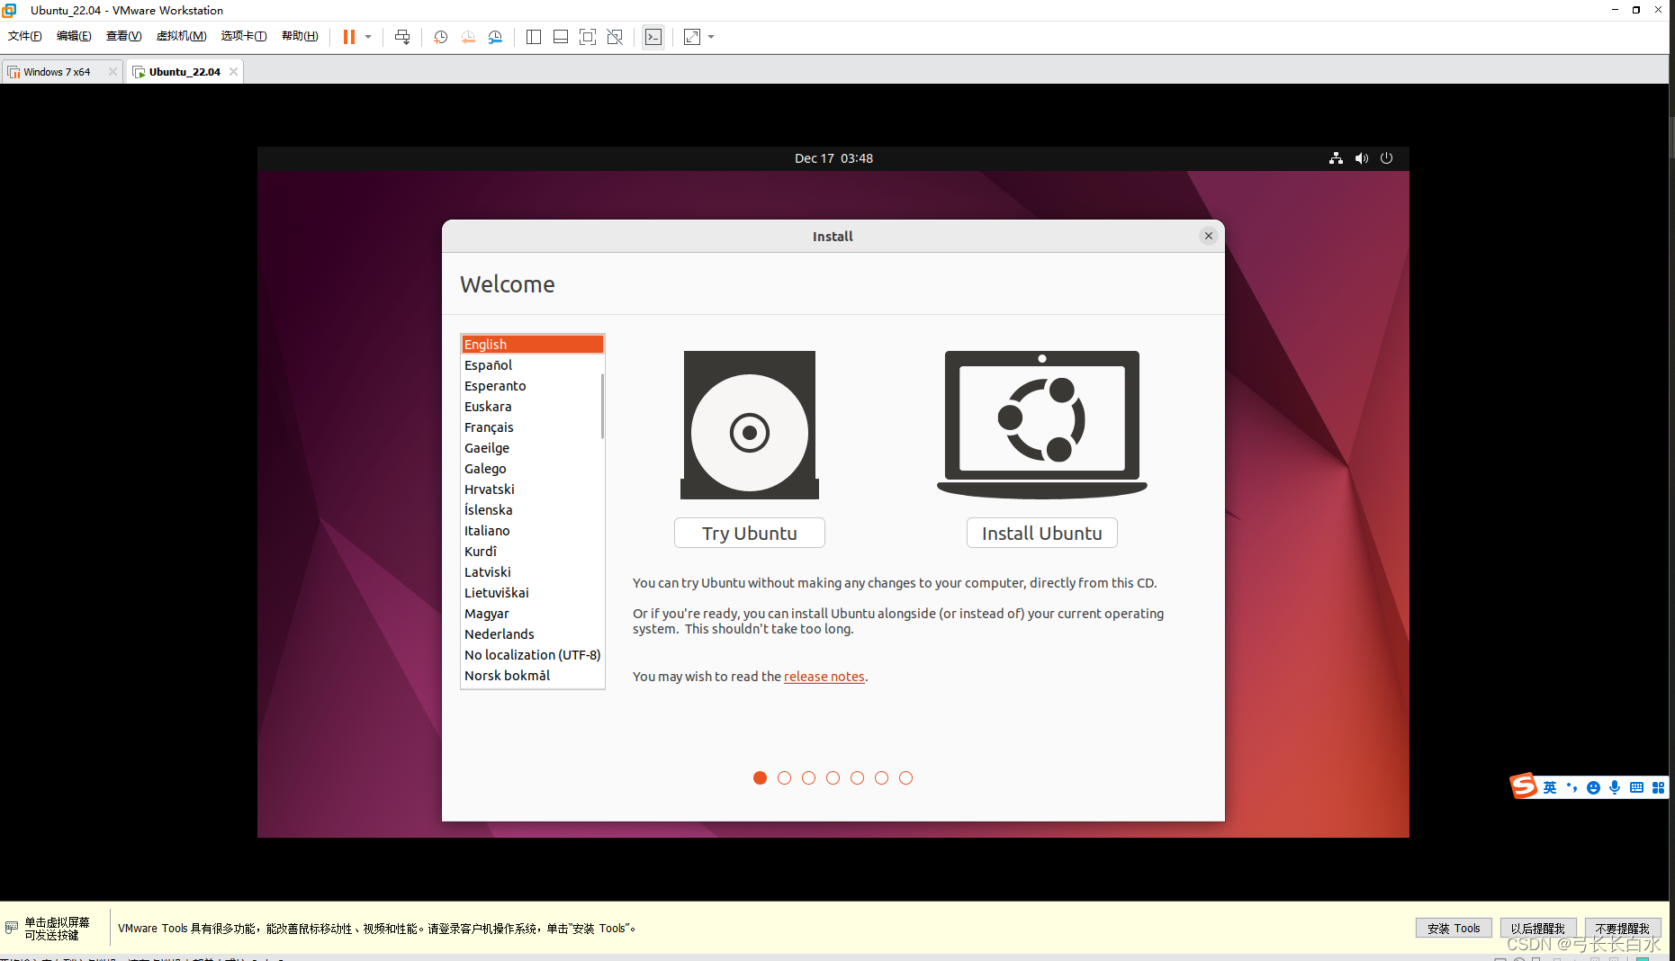Select Gaeilge in the language list
The height and width of the screenshot is (961, 1675).
click(x=530, y=448)
